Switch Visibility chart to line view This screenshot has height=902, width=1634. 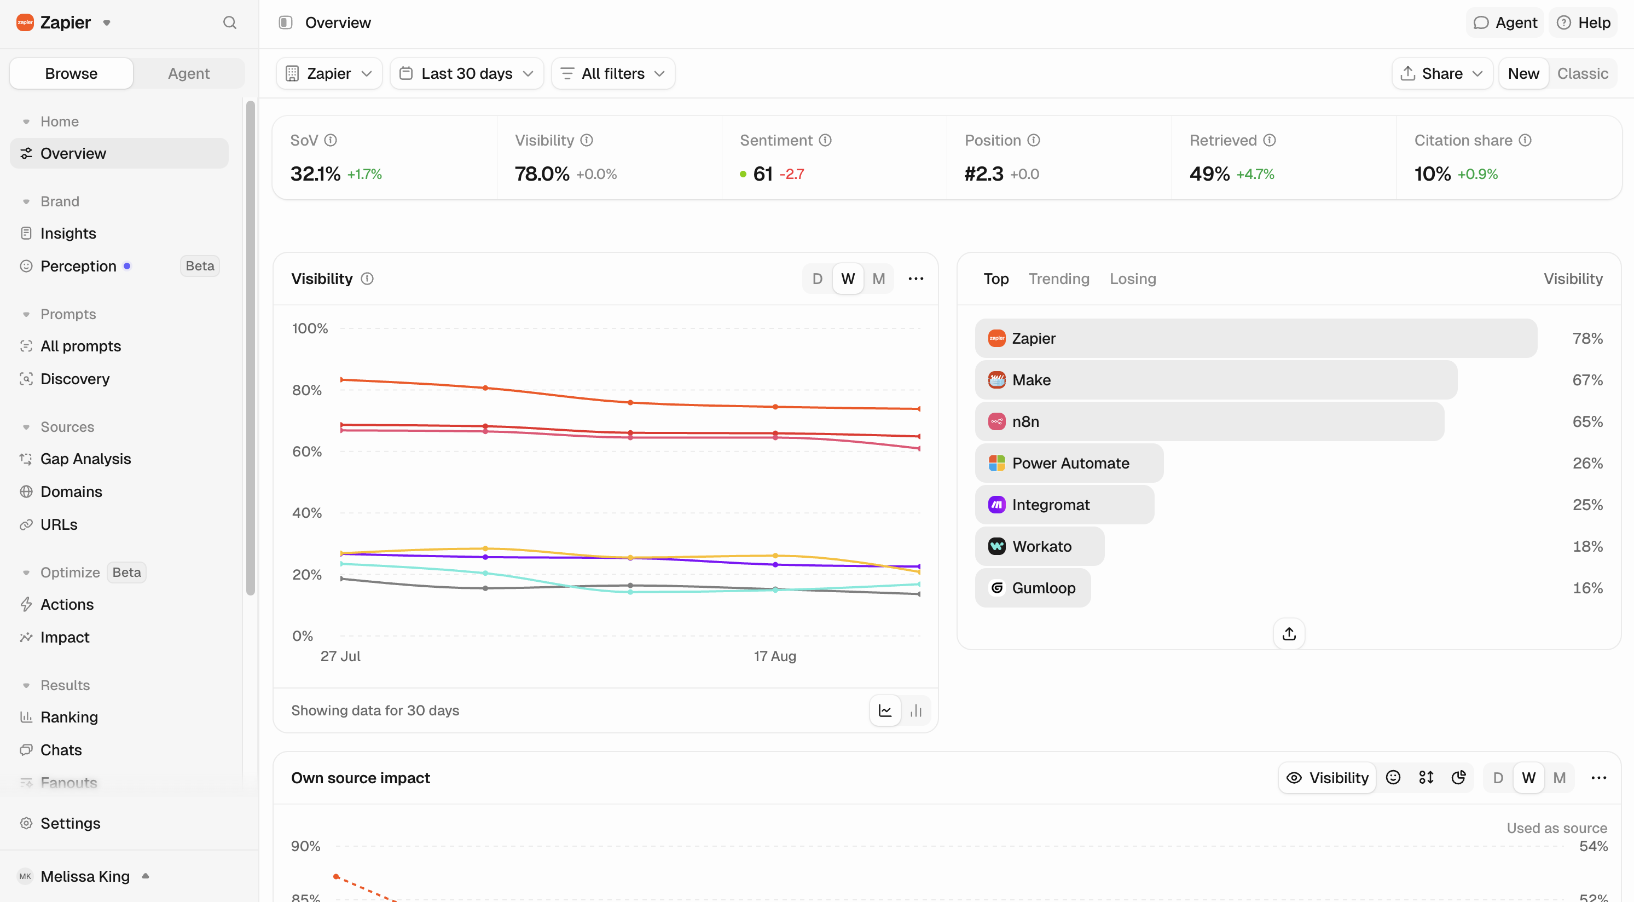tap(885, 710)
